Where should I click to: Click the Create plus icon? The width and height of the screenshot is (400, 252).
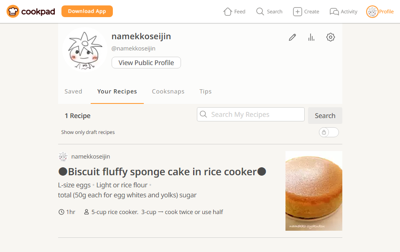pyautogui.click(x=298, y=11)
